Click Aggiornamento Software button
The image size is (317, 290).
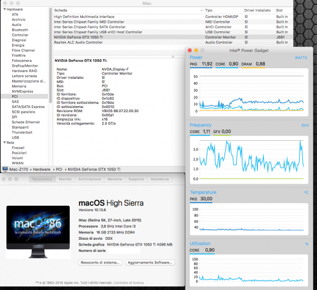point(150,262)
